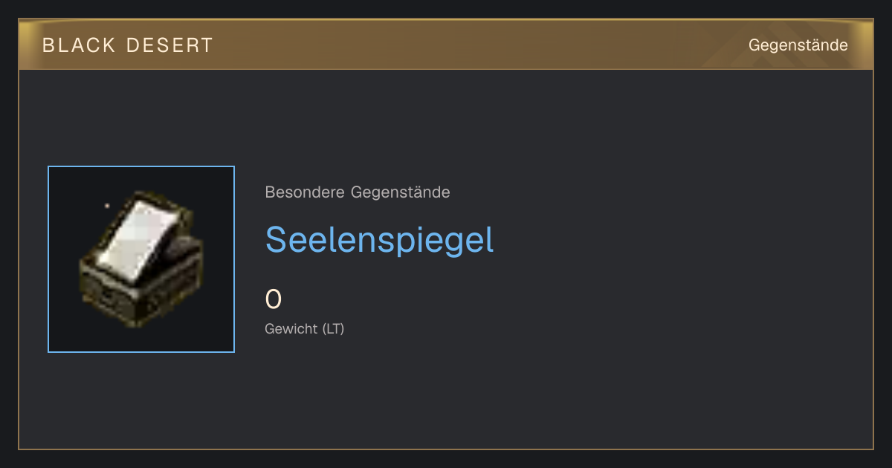The height and width of the screenshot is (468, 892).
Task: Click the (LT) unit text
Action: point(334,328)
